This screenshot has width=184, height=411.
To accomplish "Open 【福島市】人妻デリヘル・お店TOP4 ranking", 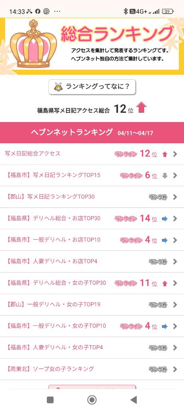I will (92, 262).
